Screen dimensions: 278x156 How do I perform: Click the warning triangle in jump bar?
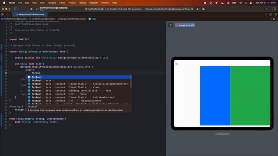coord(274,19)
